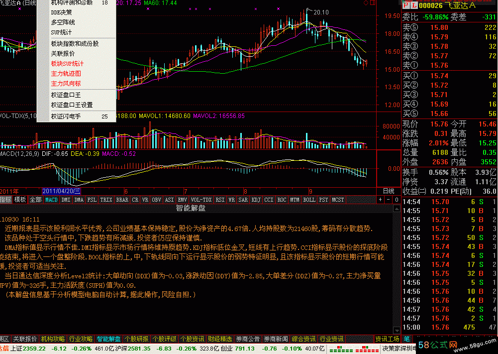Viewport: 498px width, 354px height.
Task: Click scroll-up arrow of 智能解盘 panel
Action: click(x=397, y=209)
